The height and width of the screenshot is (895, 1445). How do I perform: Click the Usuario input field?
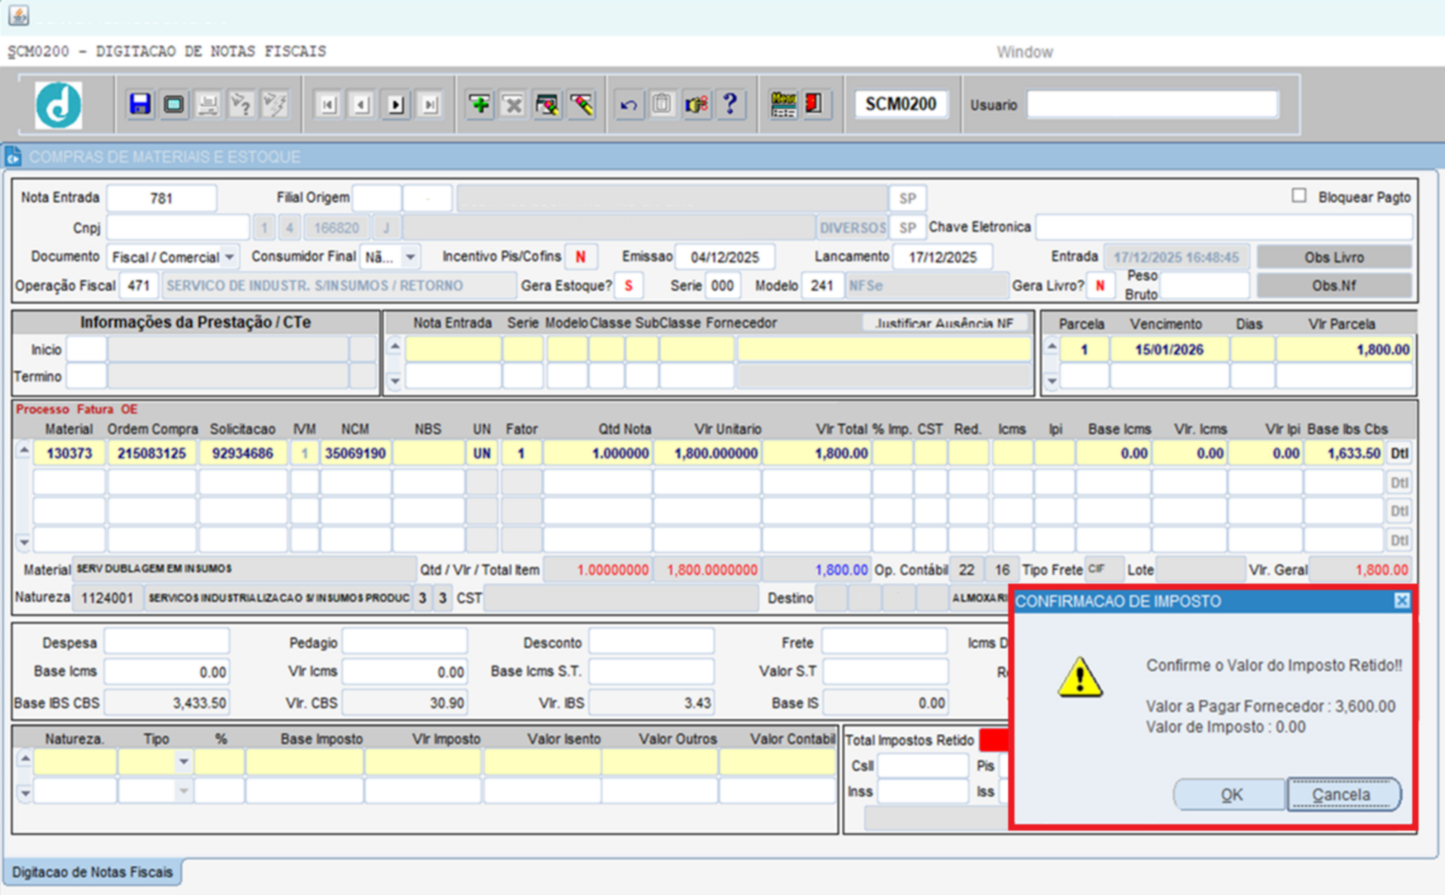tap(1152, 105)
